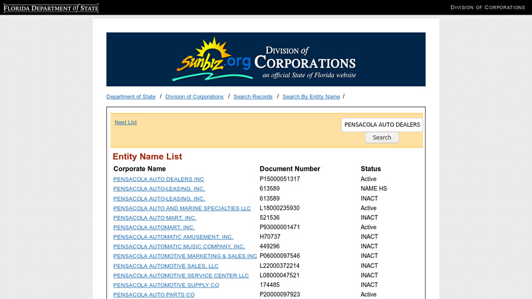Click Active status of PENSACOLA AUTO DEALERS INC
Viewport: 532px width, 299px height.
(368, 179)
